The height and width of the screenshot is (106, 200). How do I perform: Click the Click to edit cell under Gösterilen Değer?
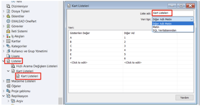(x=79, y=62)
